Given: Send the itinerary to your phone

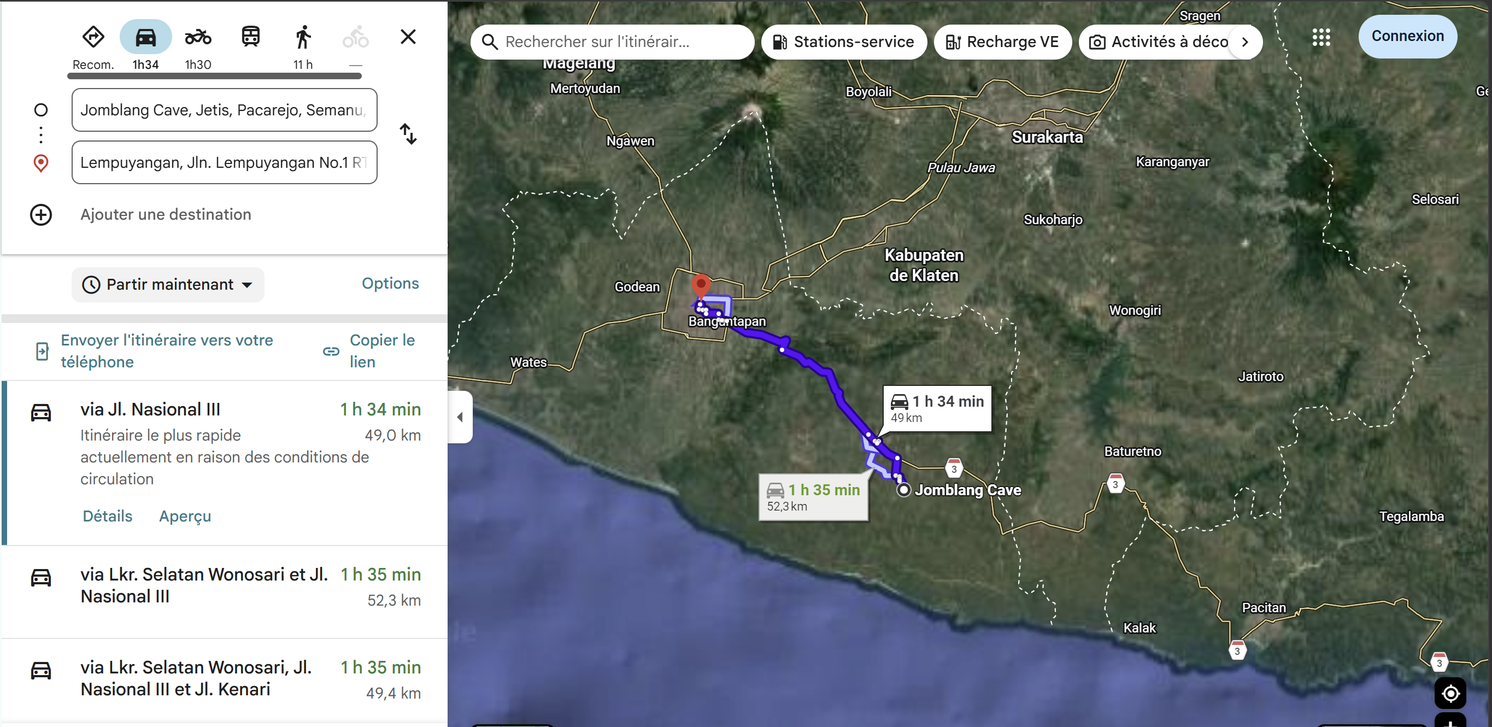Looking at the screenshot, I should pyautogui.click(x=167, y=351).
